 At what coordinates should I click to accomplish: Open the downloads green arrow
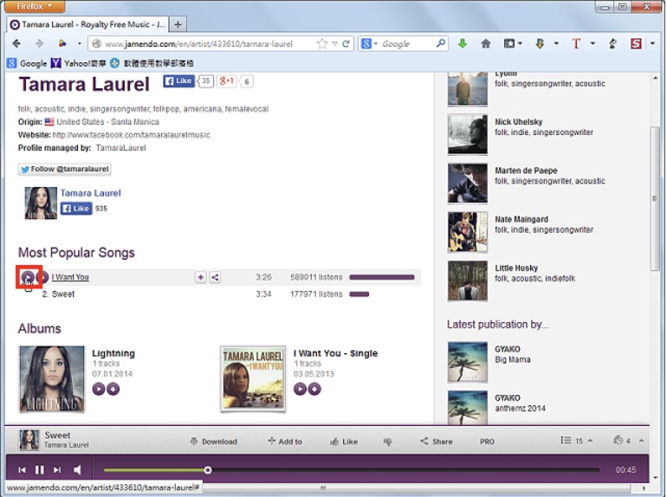pos(463,43)
